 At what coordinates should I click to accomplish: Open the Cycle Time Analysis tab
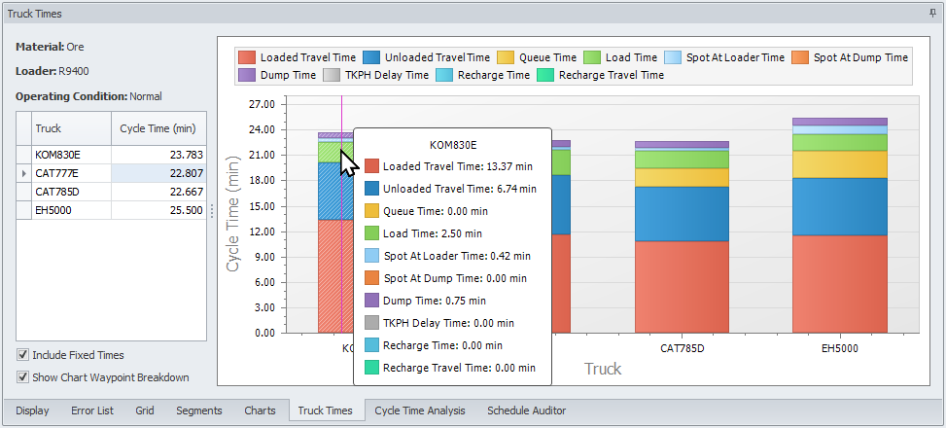420,410
